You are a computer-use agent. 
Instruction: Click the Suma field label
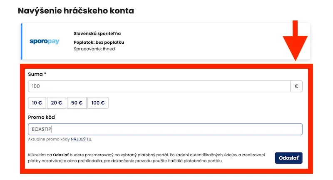(37, 74)
